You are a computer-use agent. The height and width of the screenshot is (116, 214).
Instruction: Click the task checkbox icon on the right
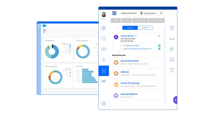click(172, 59)
